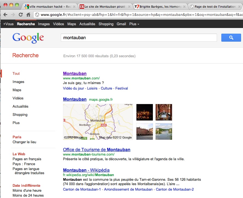The height and width of the screenshot is (198, 243).
Task: Close the 'ville montauban hacké' tab
Action: pyautogui.click(x=74, y=7)
